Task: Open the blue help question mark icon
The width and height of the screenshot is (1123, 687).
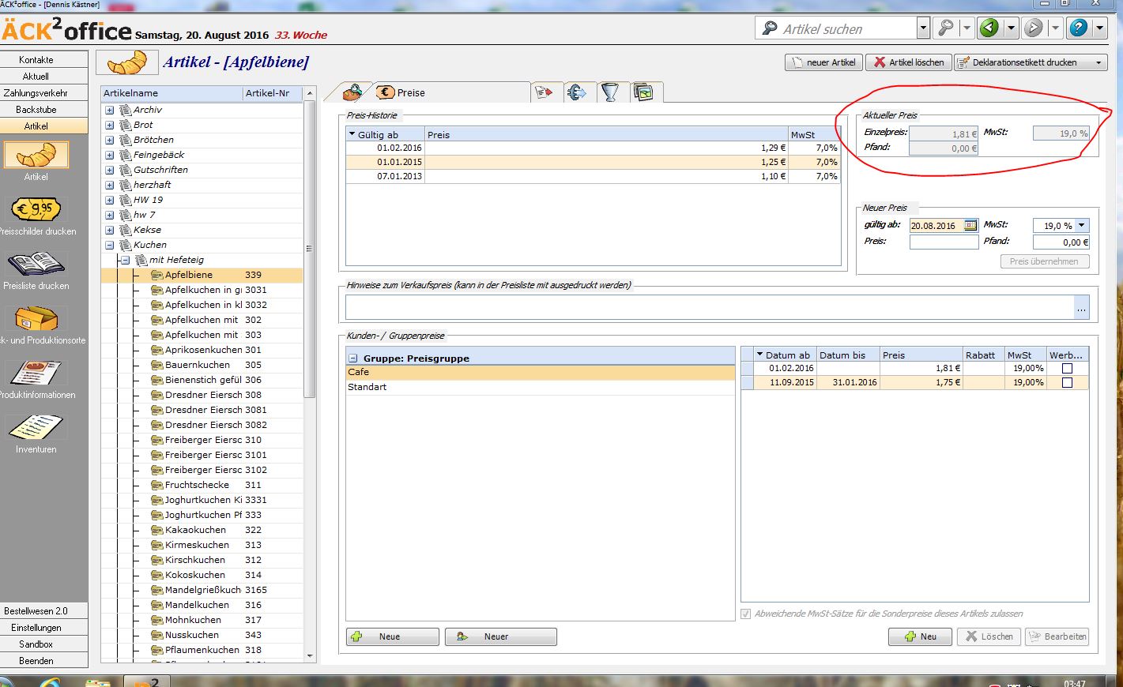Action: (1078, 28)
